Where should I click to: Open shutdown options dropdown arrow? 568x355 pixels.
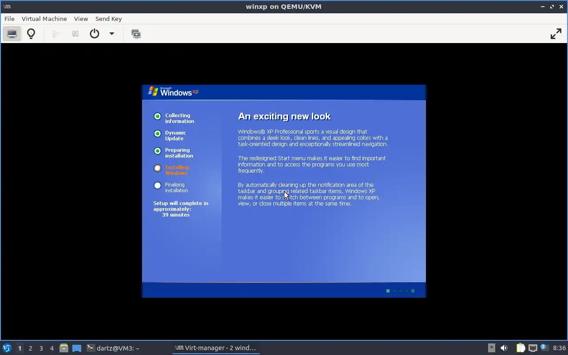[112, 34]
